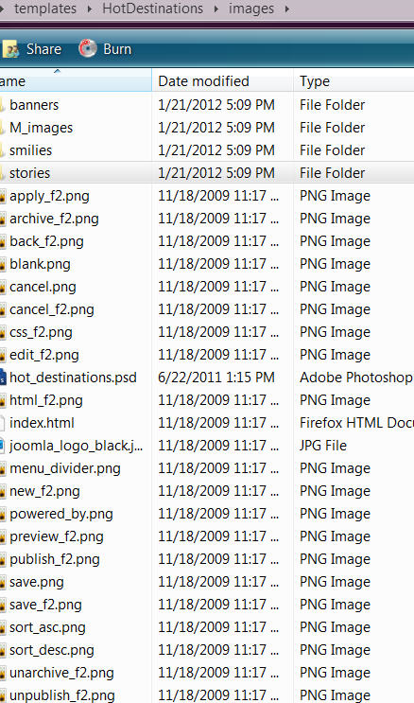Expand the arrow after HotDestinations in path
This screenshot has width=414, height=703.
point(216,9)
